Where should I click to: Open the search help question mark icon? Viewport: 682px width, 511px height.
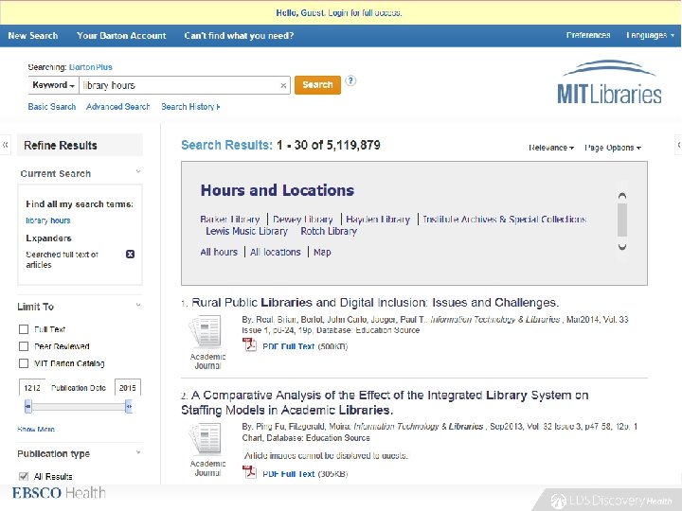[350, 80]
